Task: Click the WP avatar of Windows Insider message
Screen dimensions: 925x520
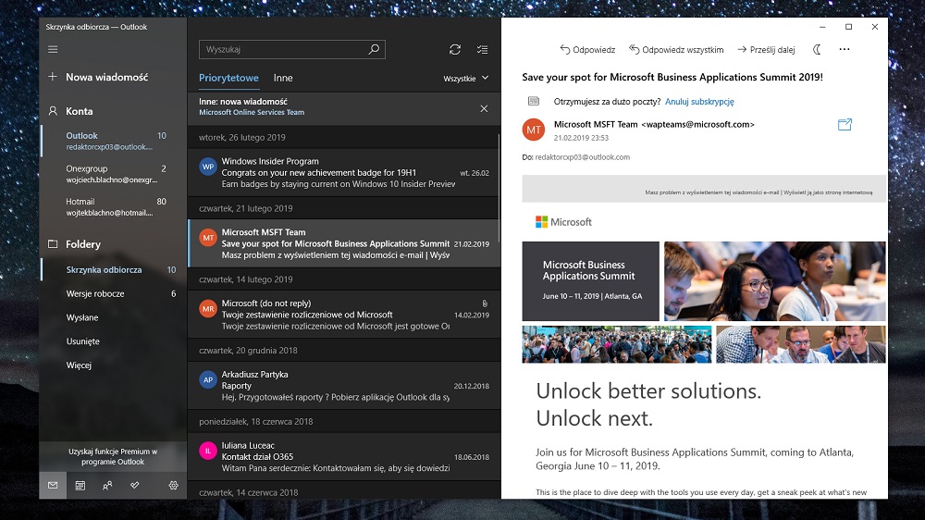Action: pyautogui.click(x=208, y=167)
